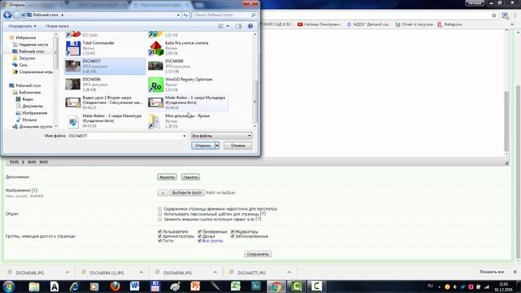
Task: Click the search magnifier in the dialog search box
Action: (253, 15)
